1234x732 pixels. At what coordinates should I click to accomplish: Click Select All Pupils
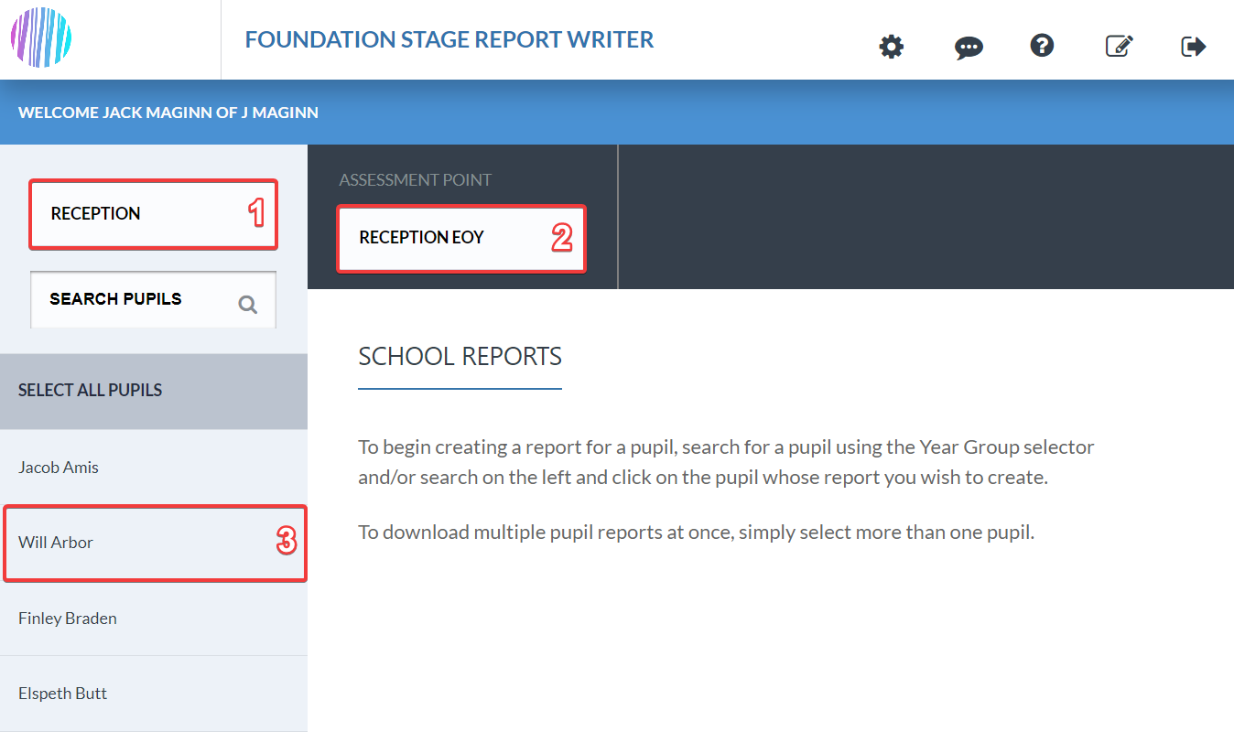pyautogui.click(x=154, y=391)
